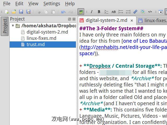
Task: Click the open file folder icon
Action: [x=14, y=12]
